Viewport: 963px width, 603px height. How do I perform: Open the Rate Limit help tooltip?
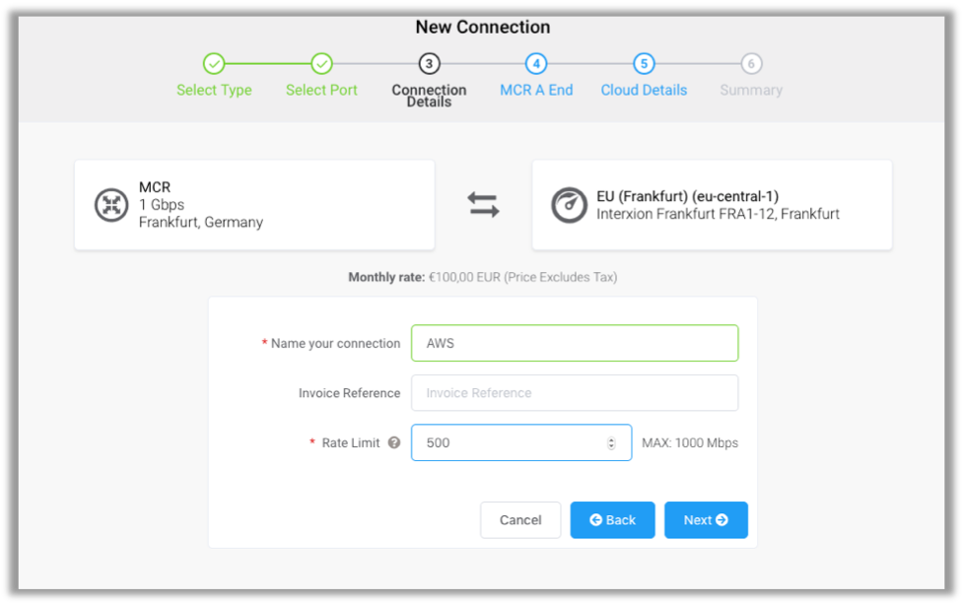394,442
